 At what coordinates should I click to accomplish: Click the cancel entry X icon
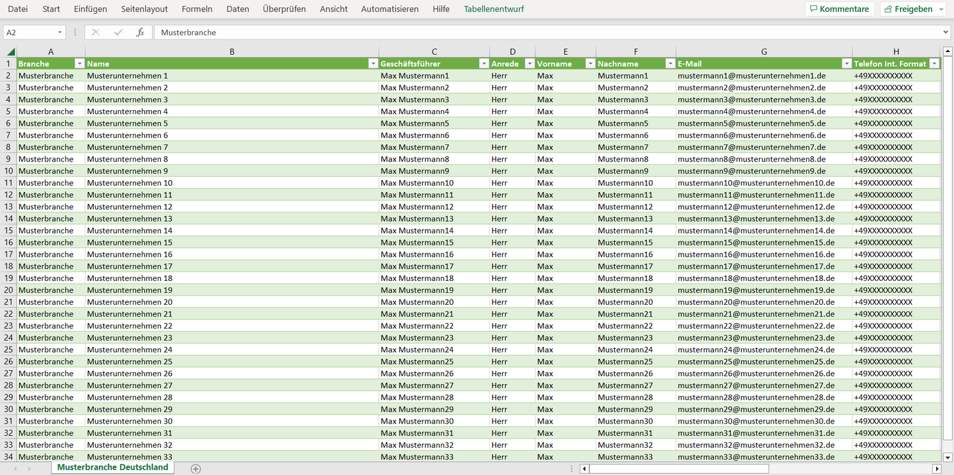pos(96,32)
